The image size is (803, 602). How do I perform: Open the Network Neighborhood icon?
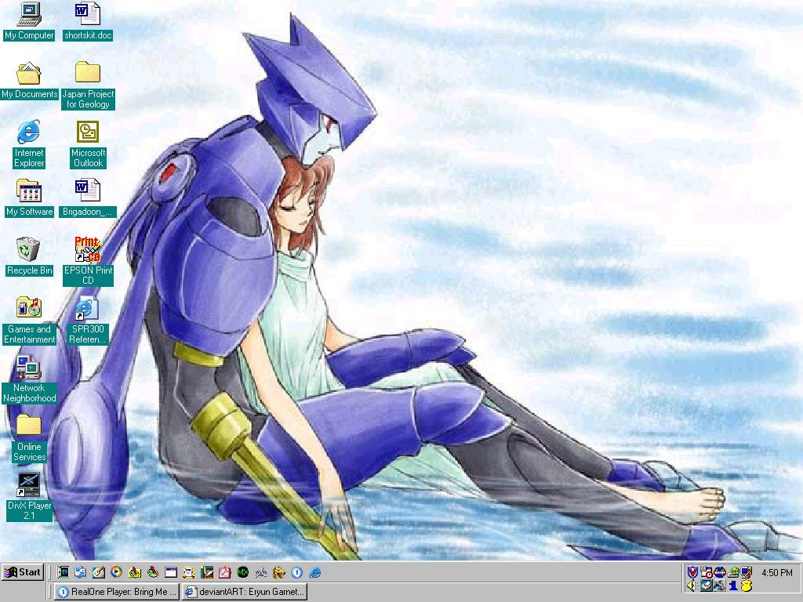click(29, 379)
